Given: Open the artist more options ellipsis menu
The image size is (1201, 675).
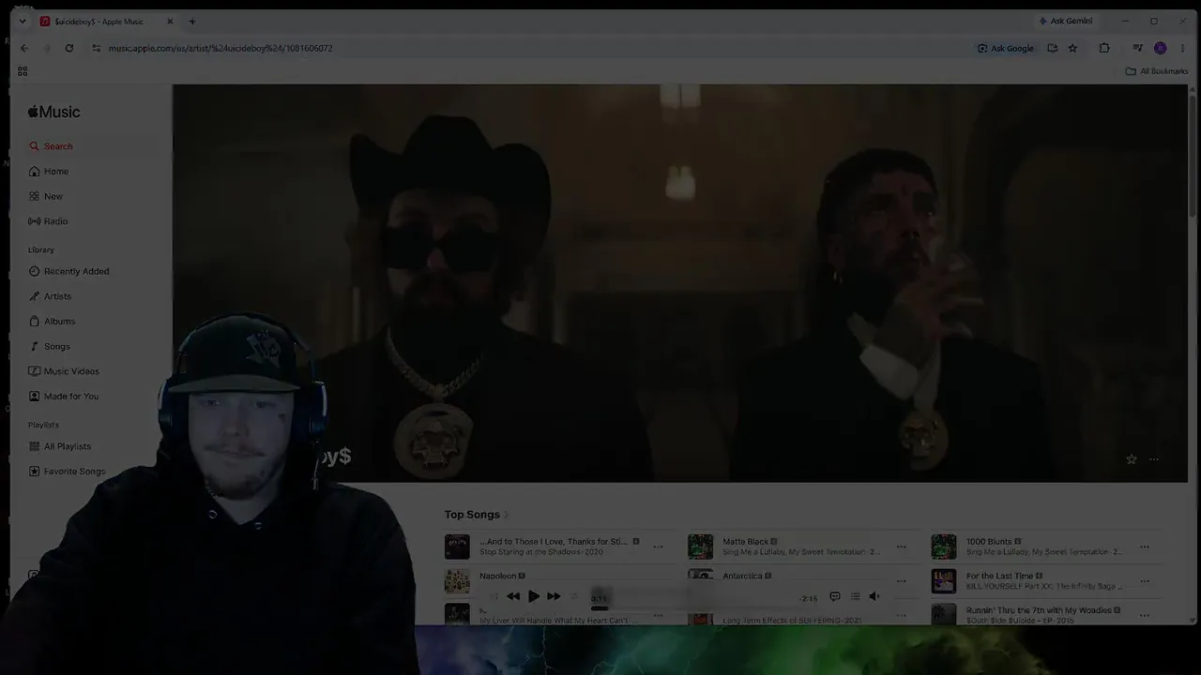Looking at the screenshot, I should [x=1154, y=459].
